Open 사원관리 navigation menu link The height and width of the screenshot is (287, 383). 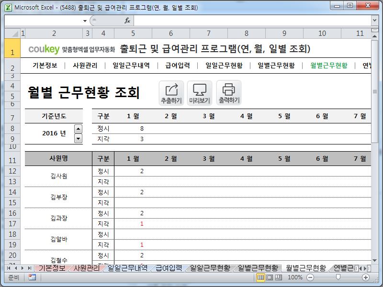pos(85,66)
